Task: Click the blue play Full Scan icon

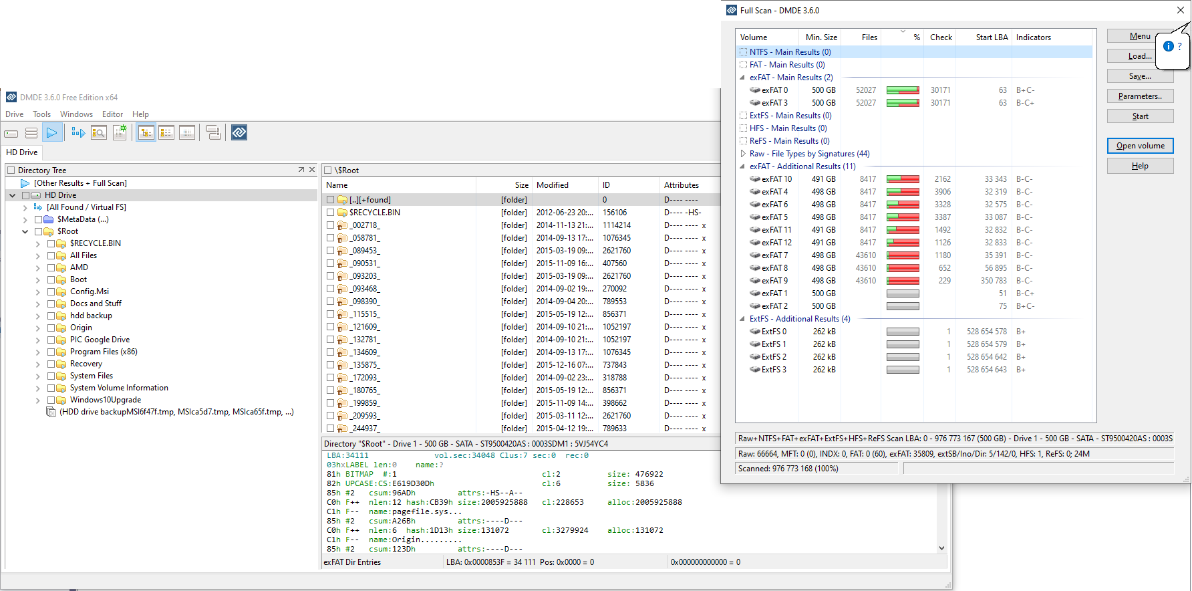Action: pos(51,133)
